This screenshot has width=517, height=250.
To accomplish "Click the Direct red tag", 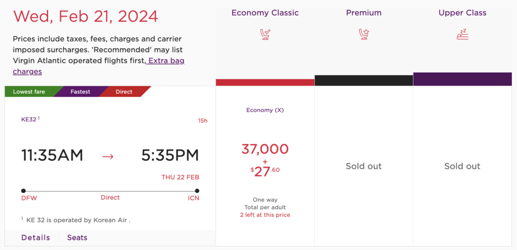I will click(124, 92).
